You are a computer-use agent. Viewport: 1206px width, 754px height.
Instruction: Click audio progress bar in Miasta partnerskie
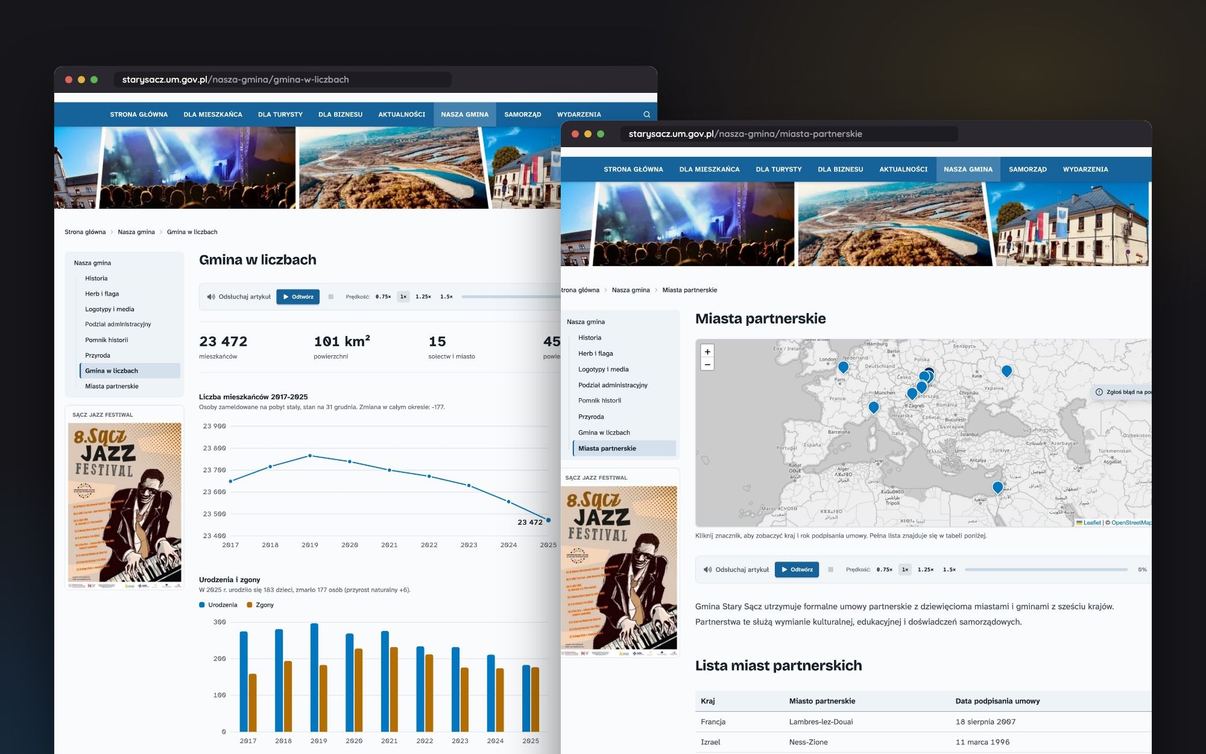tap(1046, 569)
